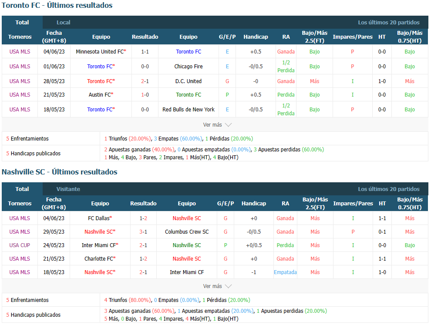
Task: Select the 2-1 result in the D.C. United row
Action: point(145,81)
